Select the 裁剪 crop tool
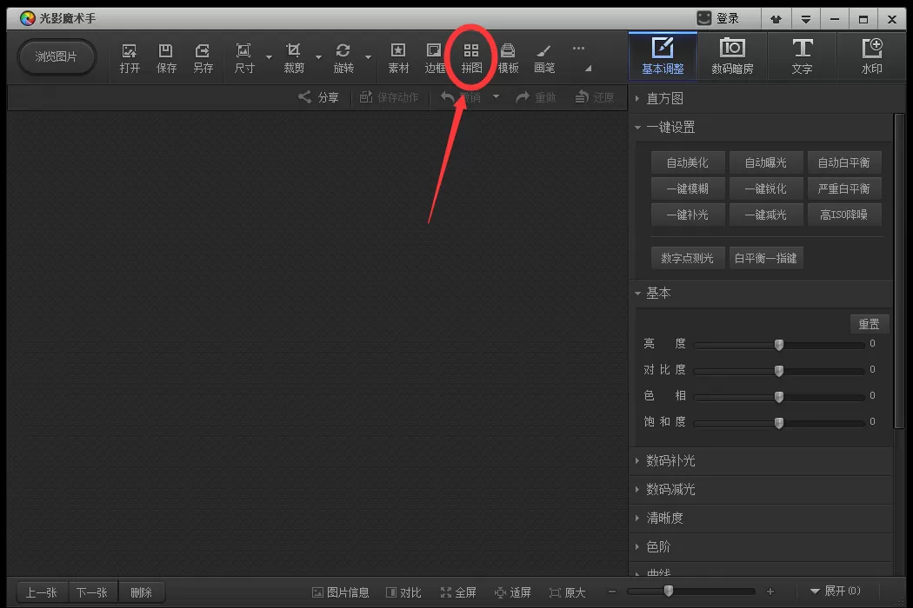Screen dimensions: 913x608 (294, 58)
